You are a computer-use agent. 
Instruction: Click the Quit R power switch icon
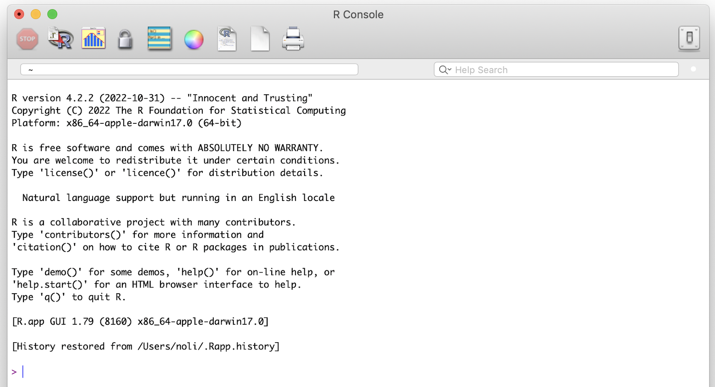click(689, 38)
